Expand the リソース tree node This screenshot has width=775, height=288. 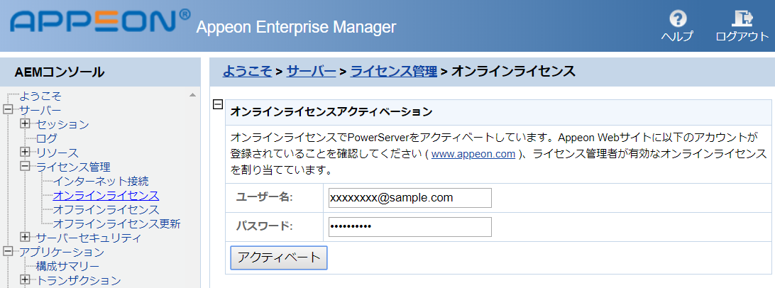[26, 153]
